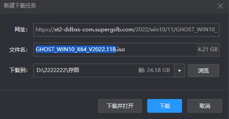229x119 pixels.
Task: Click the 下载到: label
Action: (x=18, y=70)
